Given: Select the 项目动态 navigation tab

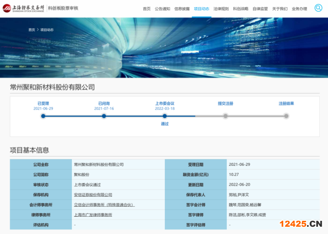Looking at the screenshot, I should coord(201,9).
